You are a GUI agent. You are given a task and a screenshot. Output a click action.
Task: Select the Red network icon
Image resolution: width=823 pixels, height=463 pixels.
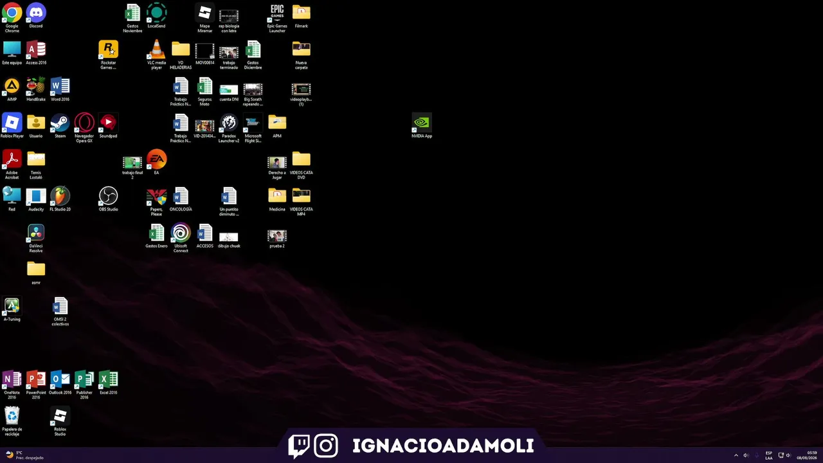pos(12,196)
